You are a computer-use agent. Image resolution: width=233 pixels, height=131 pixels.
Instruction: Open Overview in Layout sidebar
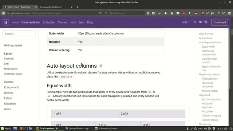[x=9, y=59]
